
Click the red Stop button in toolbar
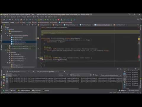coord(59,20)
